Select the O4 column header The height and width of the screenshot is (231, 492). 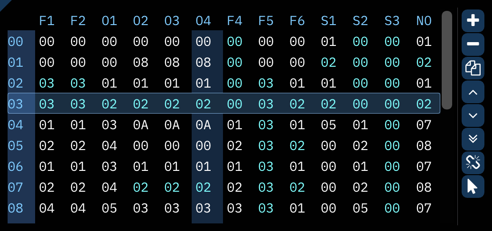point(203,21)
